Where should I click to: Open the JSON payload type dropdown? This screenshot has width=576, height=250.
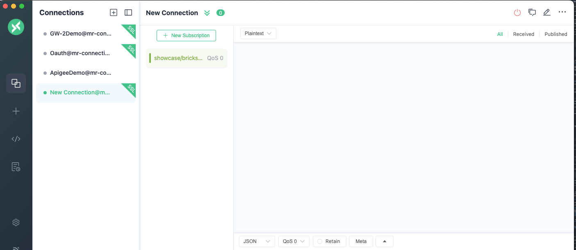[x=257, y=241]
